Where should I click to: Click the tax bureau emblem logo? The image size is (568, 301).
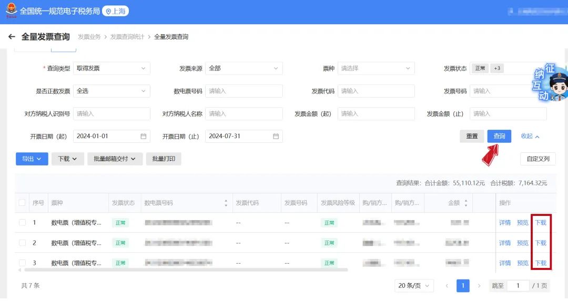pyautogui.click(x=11, y=11)
